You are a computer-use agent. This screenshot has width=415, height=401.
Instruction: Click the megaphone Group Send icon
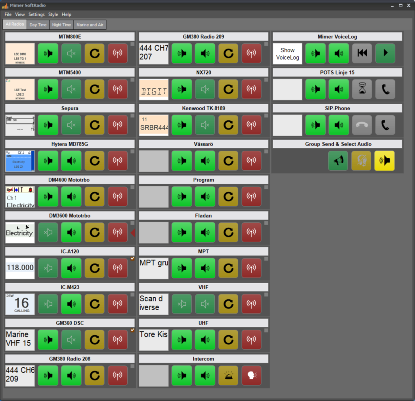click(338, 161)
